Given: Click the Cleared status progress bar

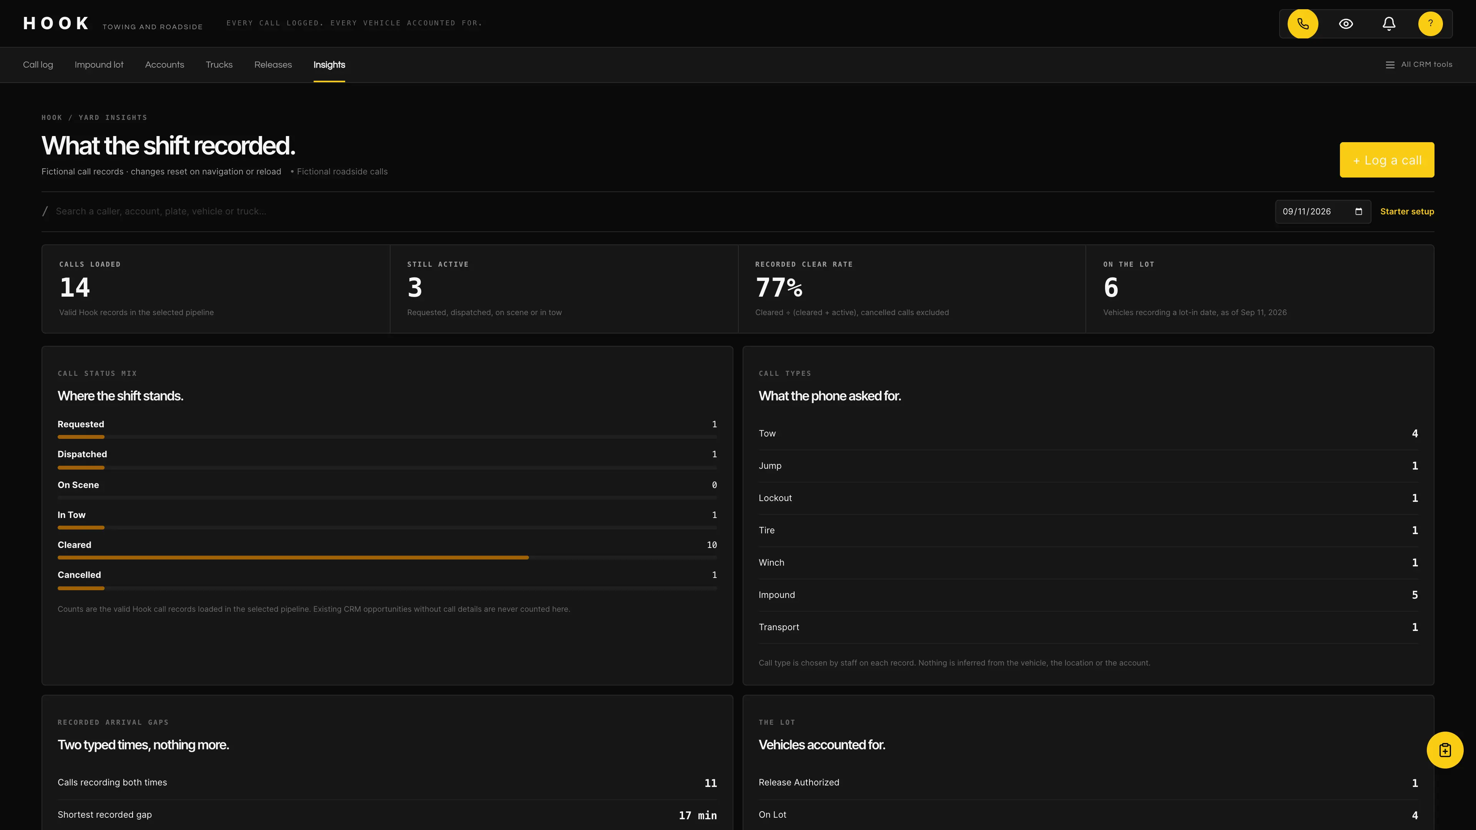Looking at the screenshot, I should 387,557.
